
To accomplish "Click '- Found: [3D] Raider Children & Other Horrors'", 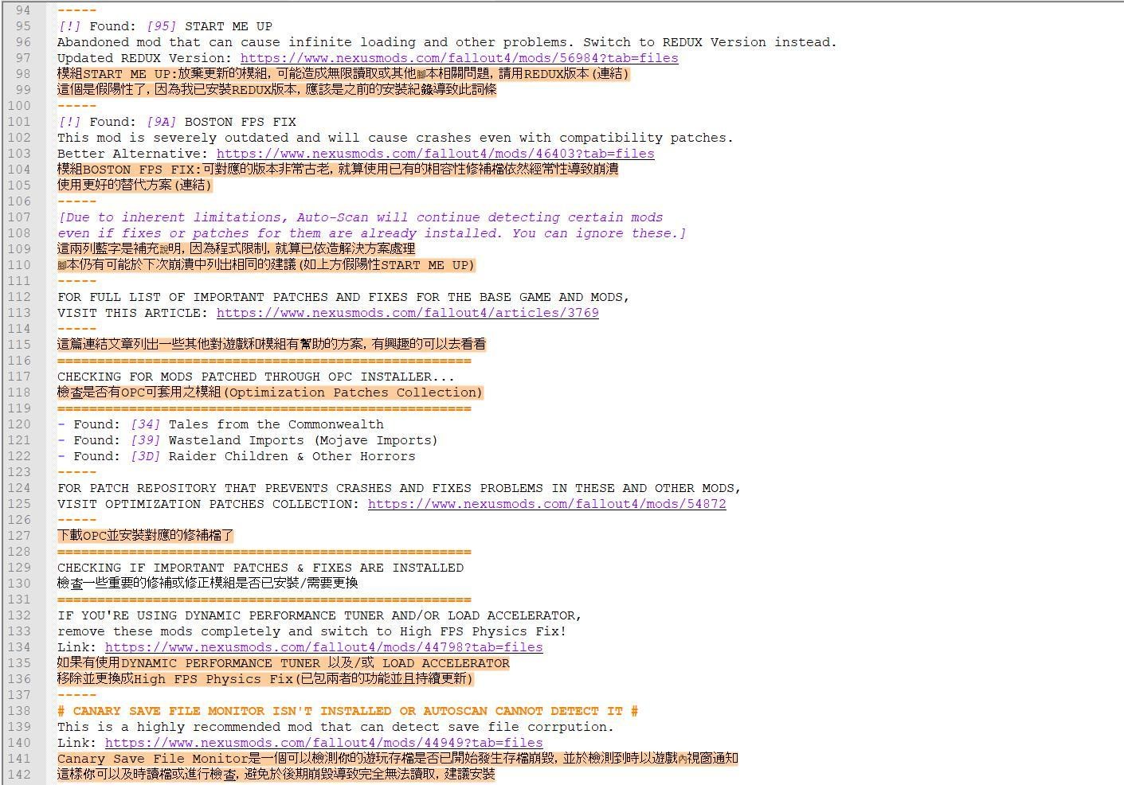I will pos(237,456).
